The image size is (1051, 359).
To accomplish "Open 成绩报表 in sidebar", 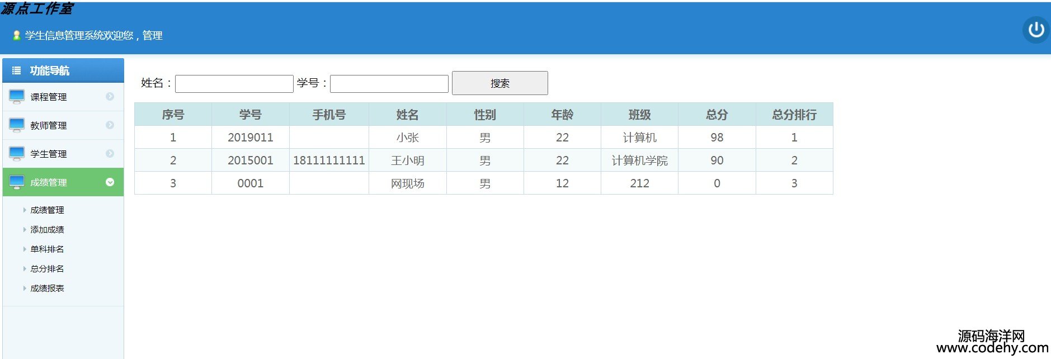I will 47,289.
